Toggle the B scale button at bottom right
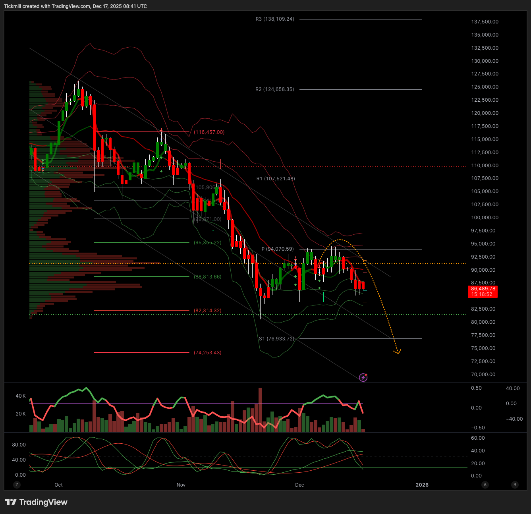Viewport: 531px width, 514px height. [x=515, y=485]
